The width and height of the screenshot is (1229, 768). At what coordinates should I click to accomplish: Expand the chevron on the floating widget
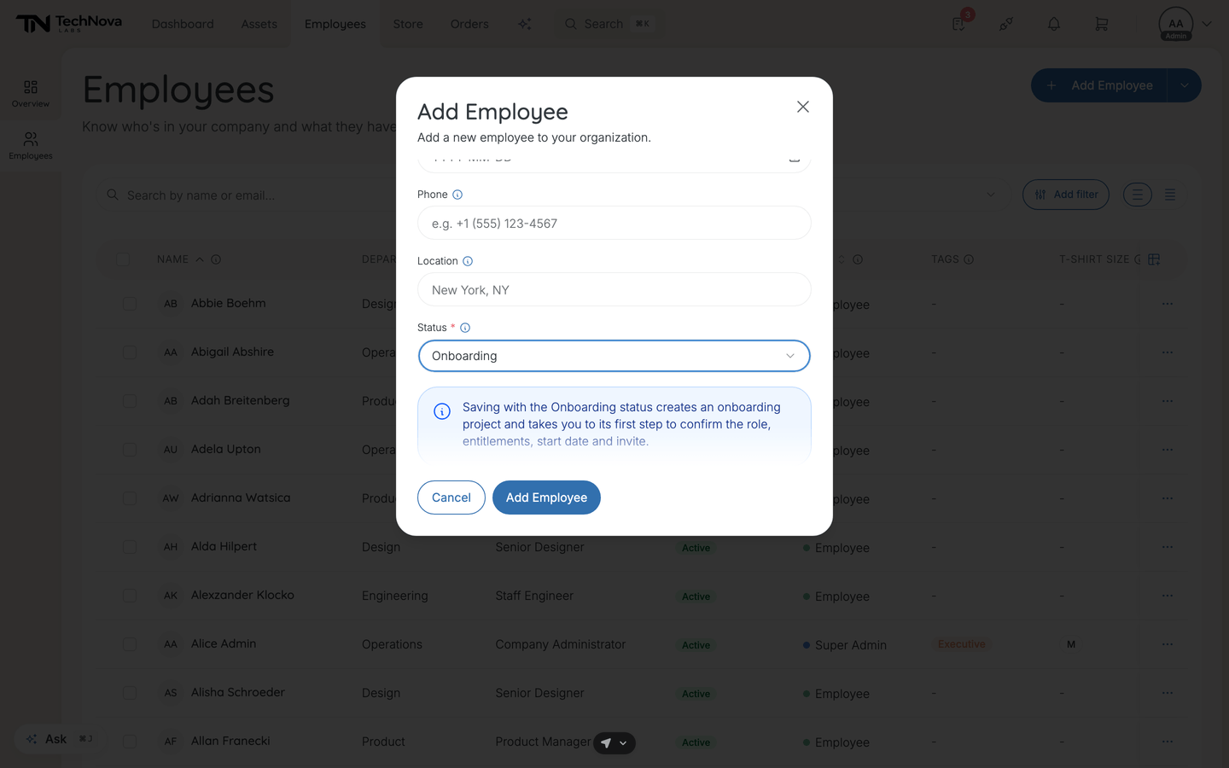(x=624, y=743)
